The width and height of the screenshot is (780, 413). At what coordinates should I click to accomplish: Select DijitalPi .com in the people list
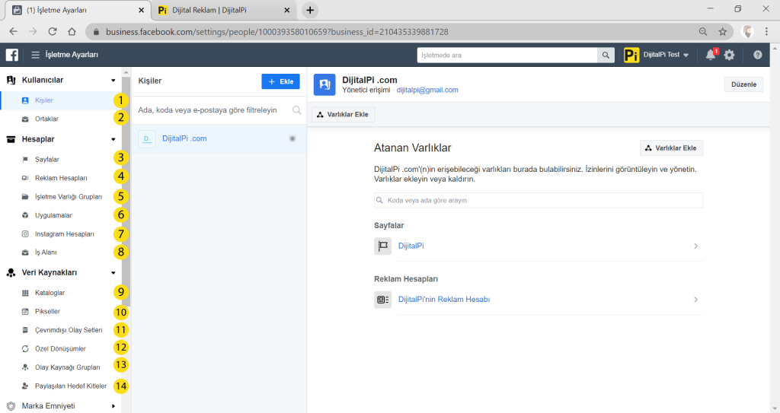coord(219,138)
